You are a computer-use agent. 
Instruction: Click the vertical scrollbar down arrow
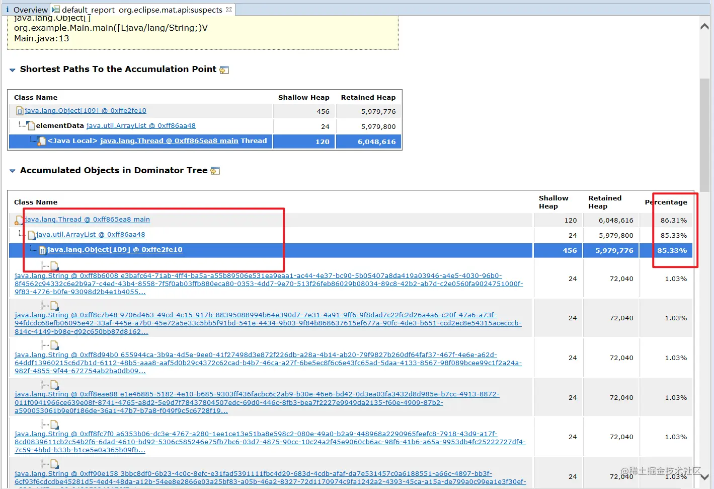pos(704,477)
